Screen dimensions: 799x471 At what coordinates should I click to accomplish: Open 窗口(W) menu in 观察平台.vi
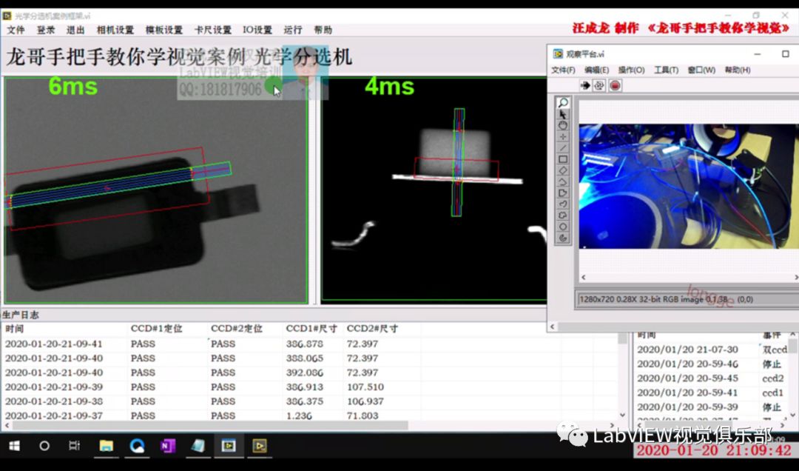(x=701, y=70)
